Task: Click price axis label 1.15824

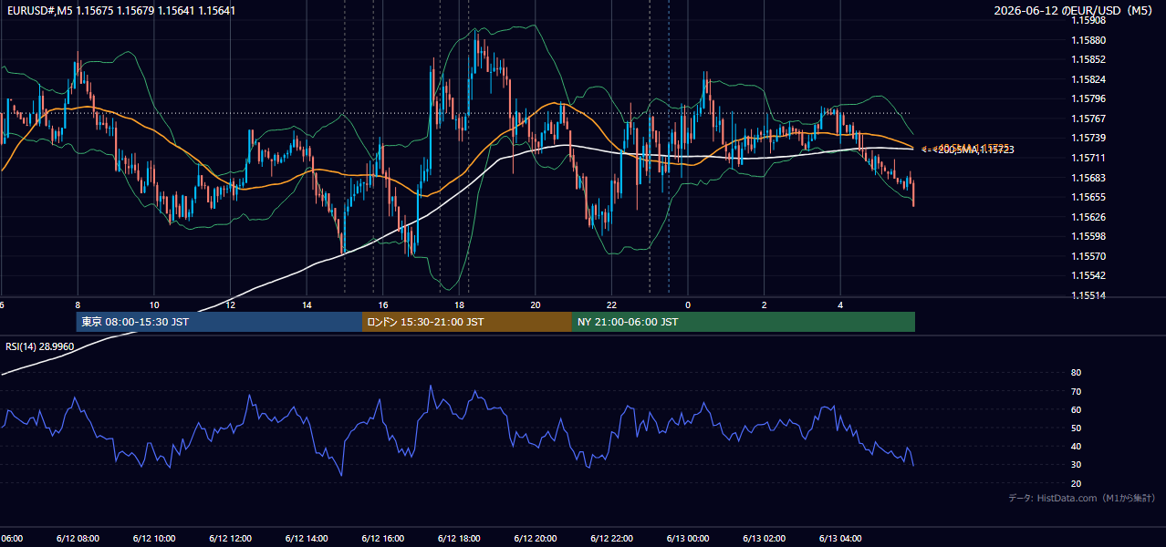Action: [1089, 79]
